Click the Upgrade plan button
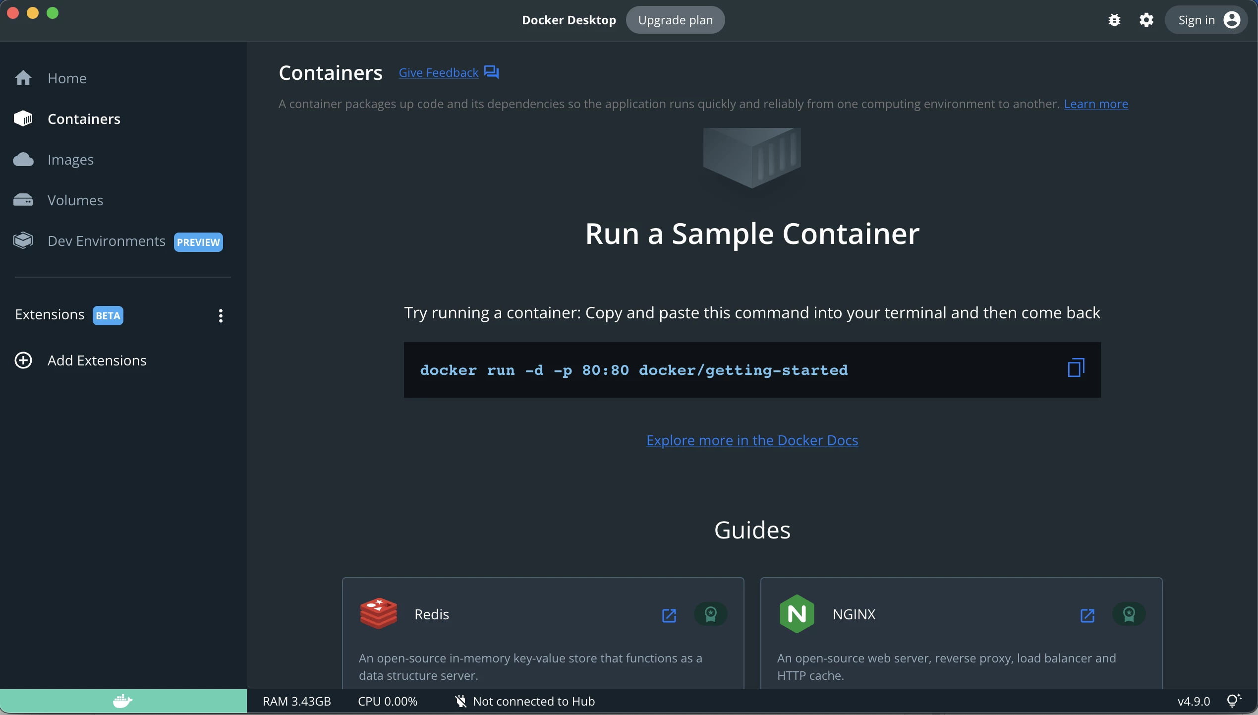1258x715 pixels. tap(675, 20)
